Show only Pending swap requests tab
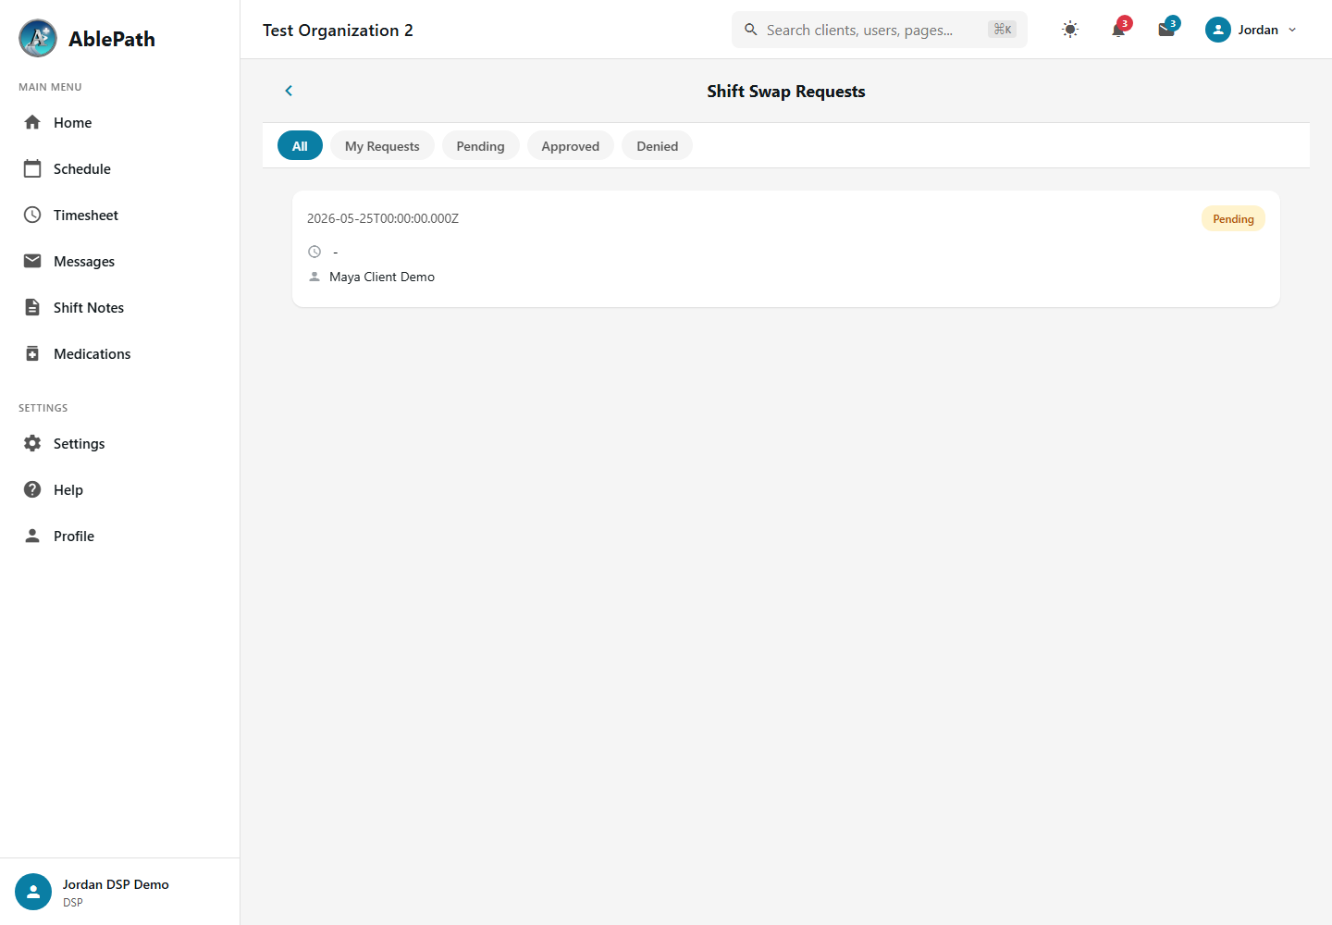Screen dimensions: 1332x925 coord(481,145)
